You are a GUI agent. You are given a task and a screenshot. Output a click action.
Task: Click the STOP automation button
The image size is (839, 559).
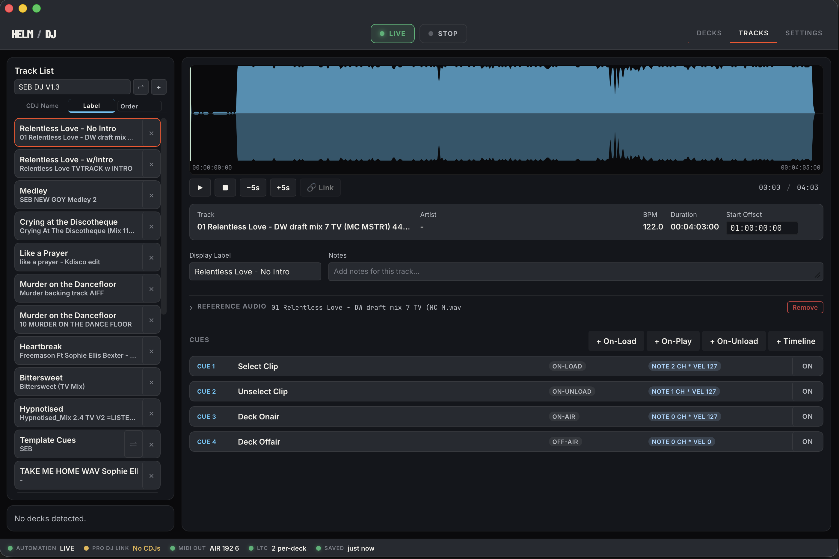[443, 34]
